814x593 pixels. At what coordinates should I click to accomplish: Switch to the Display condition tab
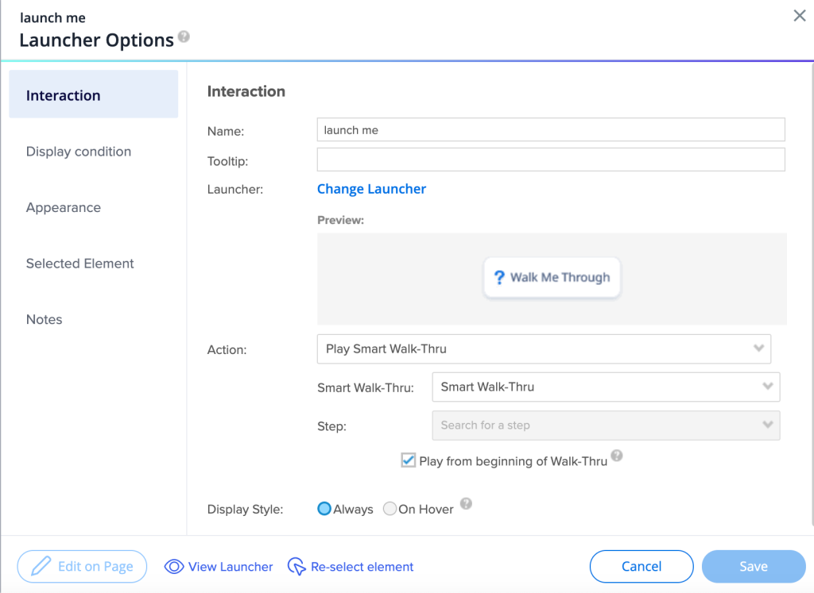pos(79,152)
